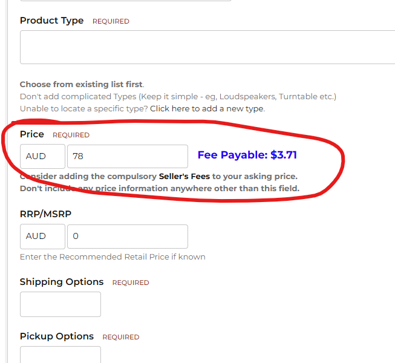Screen dimensions: 395x363
Task: Select the RRP/MSRP currency AUD field
Action: [x=42, y=237]
